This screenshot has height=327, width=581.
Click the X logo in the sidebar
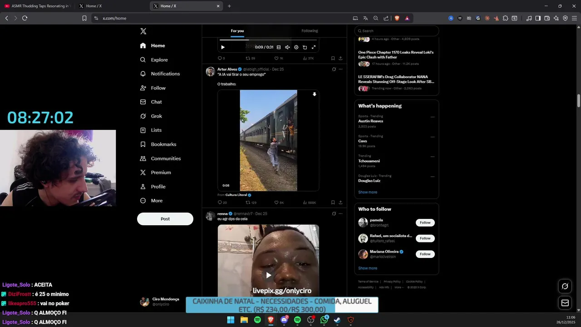(x=143, y=31)
